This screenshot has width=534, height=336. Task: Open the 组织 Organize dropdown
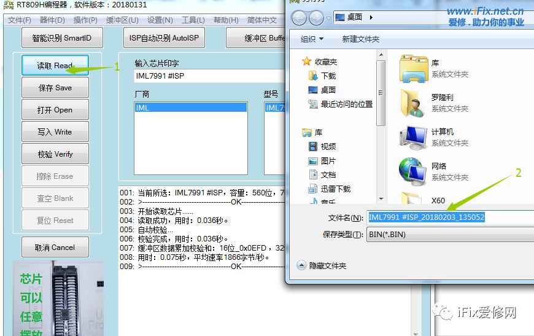[x=312, y=39]
